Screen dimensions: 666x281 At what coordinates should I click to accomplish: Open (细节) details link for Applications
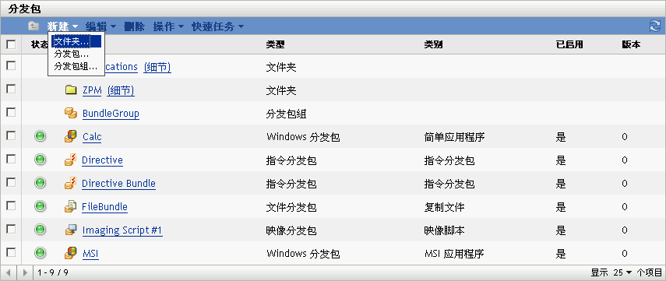pyautogui.click(x=157, y=67)
